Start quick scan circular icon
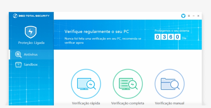 click(86, 84)
